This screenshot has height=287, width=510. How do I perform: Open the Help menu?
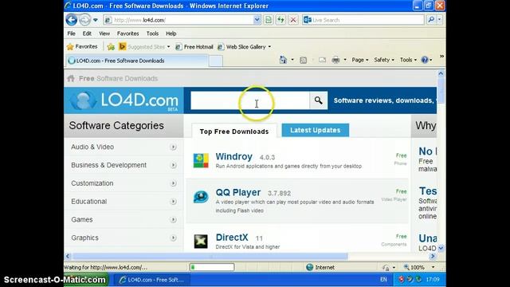pos(171,33)
